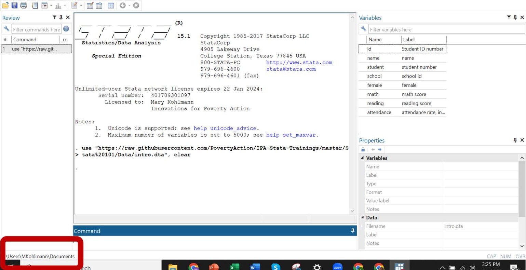Click the Name column header in Variables
Screen dimensions: 526x270
point(384,40)
